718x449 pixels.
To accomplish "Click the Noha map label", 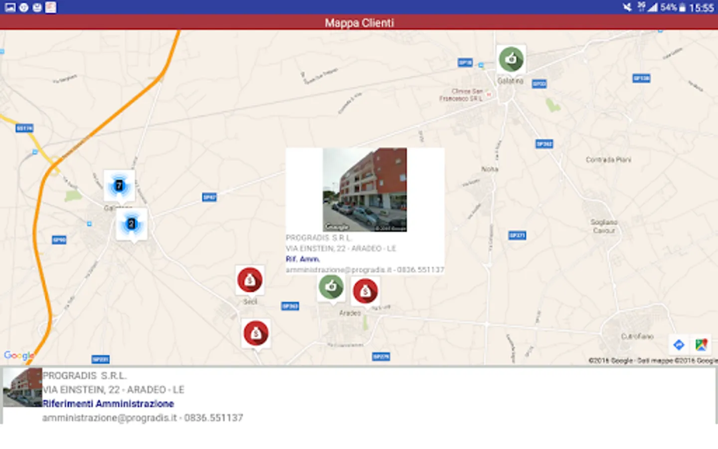I will 490,169.
